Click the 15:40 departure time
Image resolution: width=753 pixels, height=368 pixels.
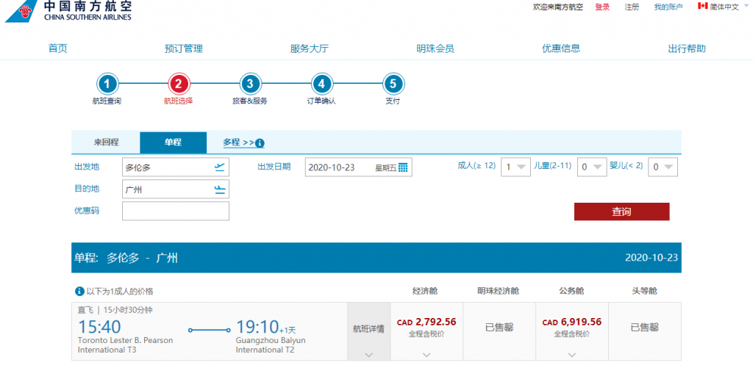[99, 327]
